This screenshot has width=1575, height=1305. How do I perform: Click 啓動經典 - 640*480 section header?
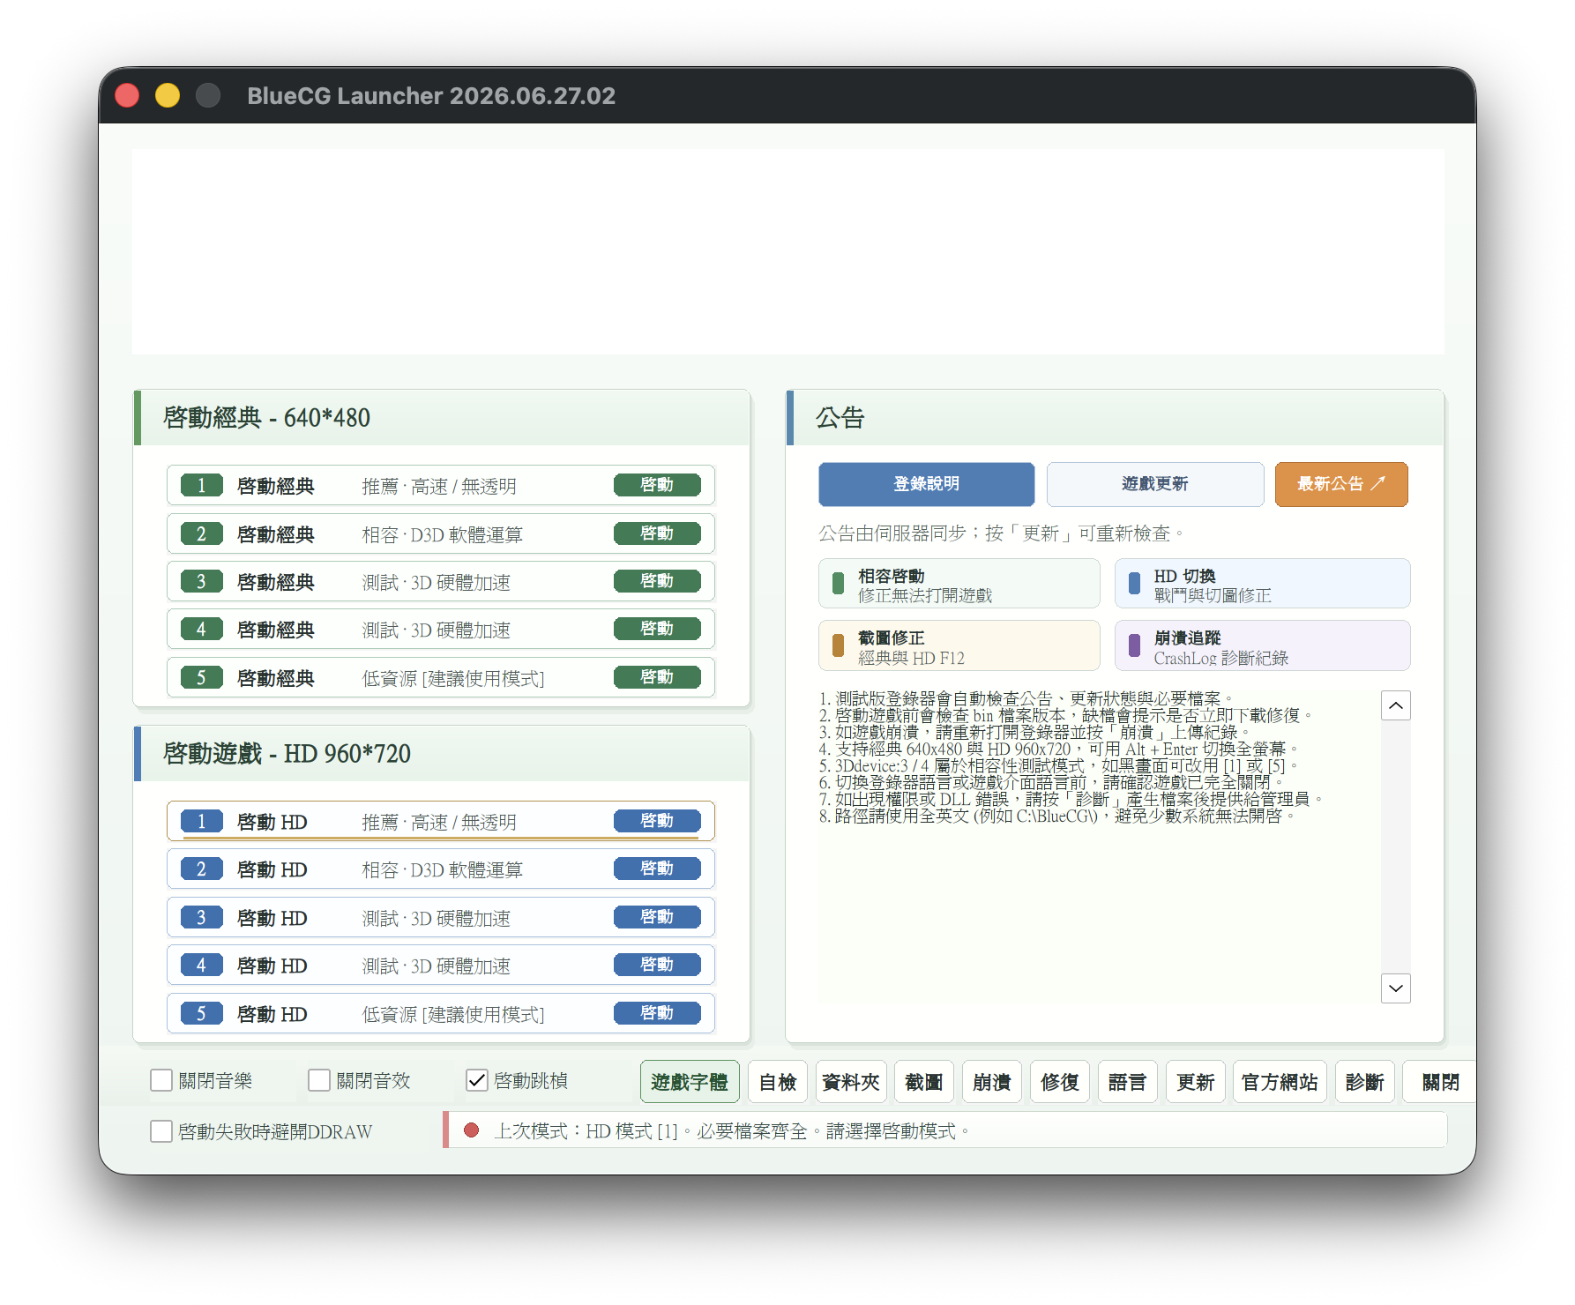pos(442,418)
